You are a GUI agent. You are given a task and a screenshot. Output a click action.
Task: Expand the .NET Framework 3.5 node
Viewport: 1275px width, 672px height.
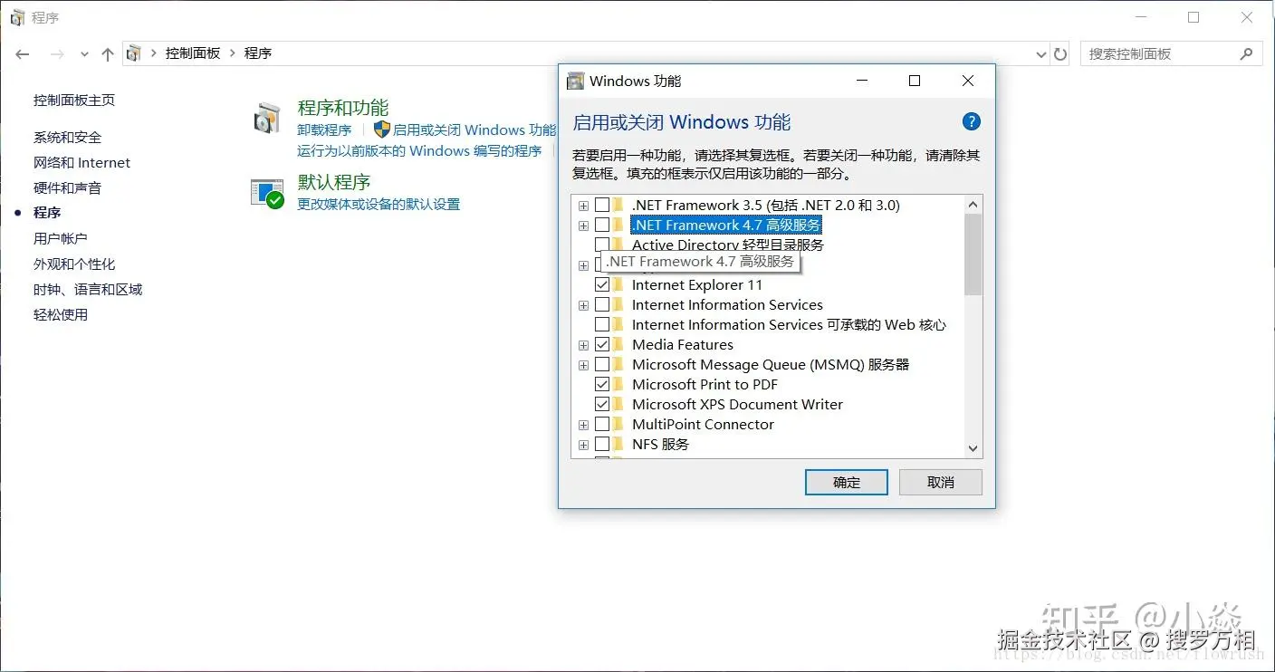point(583,206)
